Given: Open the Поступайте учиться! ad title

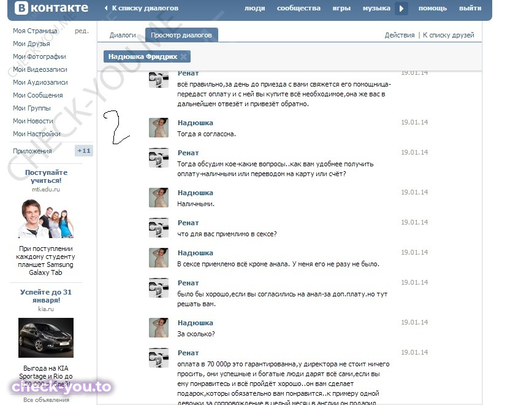Looking at the screenshot, I should [x=46, y=177].
